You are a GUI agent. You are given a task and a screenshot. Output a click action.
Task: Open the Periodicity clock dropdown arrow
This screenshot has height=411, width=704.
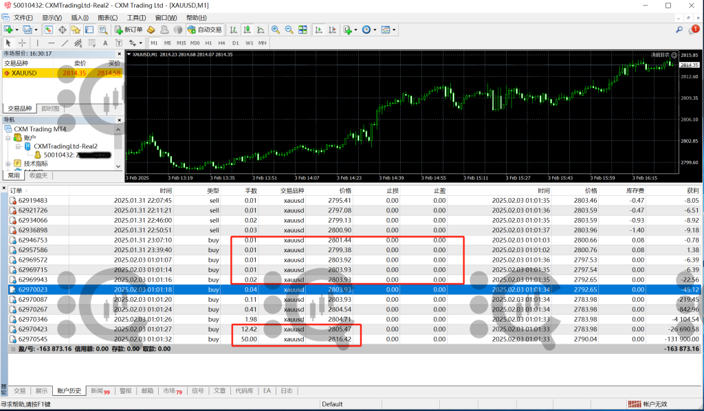[374, 30]
